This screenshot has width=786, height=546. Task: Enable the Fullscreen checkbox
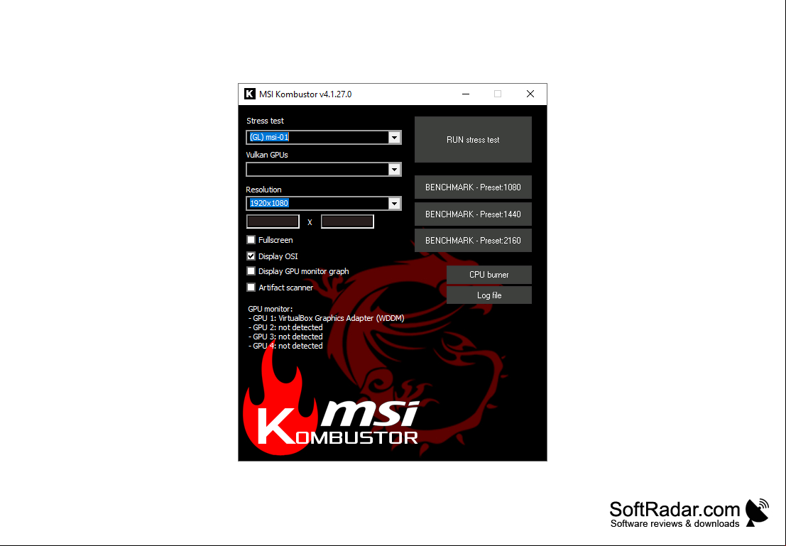251,240
